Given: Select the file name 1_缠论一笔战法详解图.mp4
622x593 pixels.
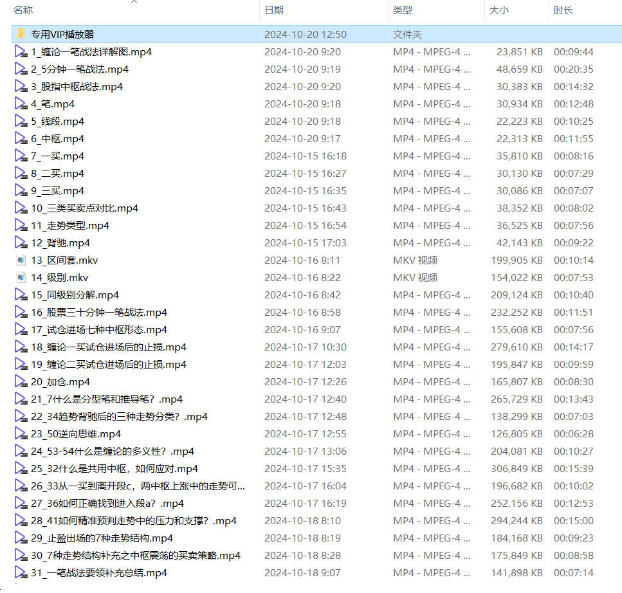Looking at the screenshot, I should coord(91,51).
